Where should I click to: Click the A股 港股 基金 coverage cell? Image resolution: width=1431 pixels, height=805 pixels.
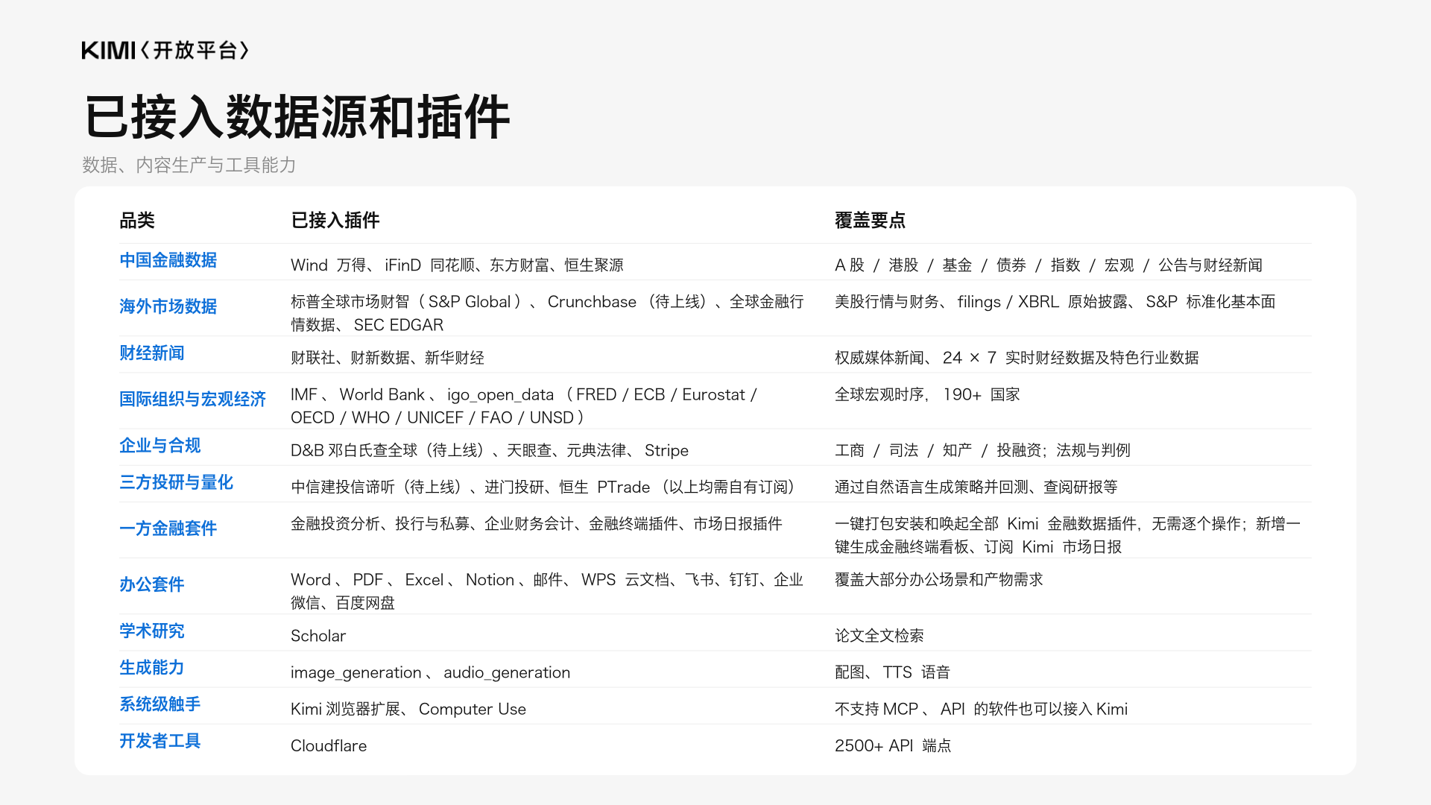tap(1049, 265)
